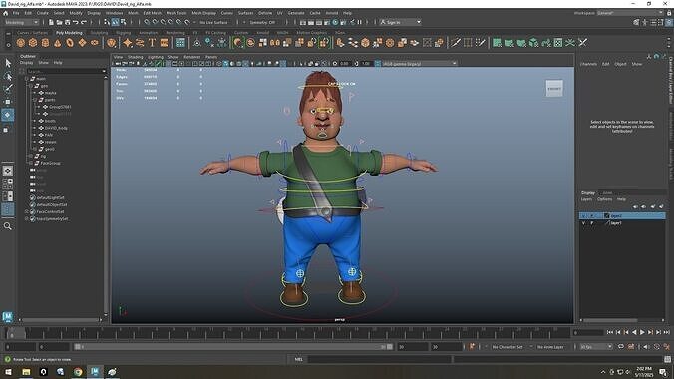Click the Save Scene icon
Image resolution: width=674 pixels, height=379 pixels.
coord(67,22)
